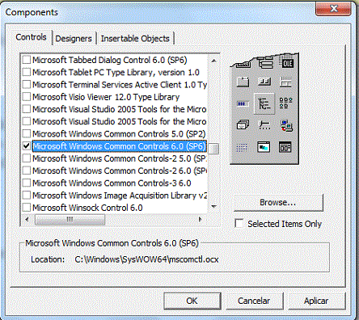Click the Browse... button

[x=278, y=202]
